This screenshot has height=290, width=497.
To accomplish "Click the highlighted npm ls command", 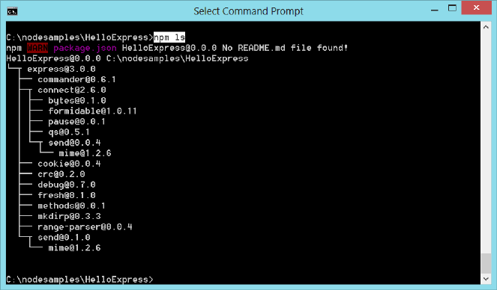I will click(169, 37).
